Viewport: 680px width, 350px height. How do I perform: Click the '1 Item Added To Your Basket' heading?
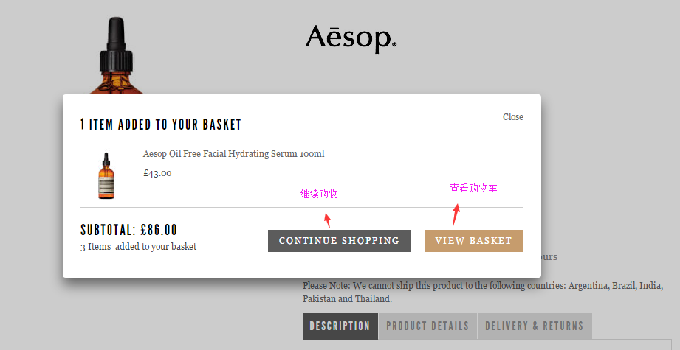[x=160, y=125]
